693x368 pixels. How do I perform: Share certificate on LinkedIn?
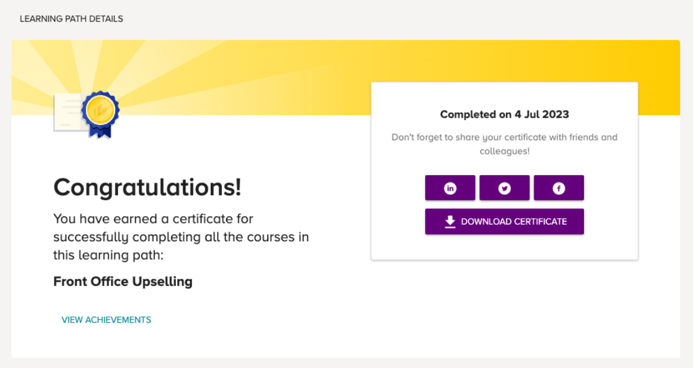click(x=450, y=188)
